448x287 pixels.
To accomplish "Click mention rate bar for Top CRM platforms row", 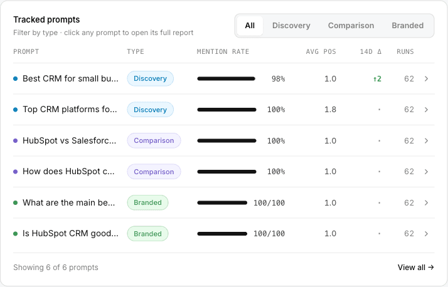I will click(x=227, y=110).
